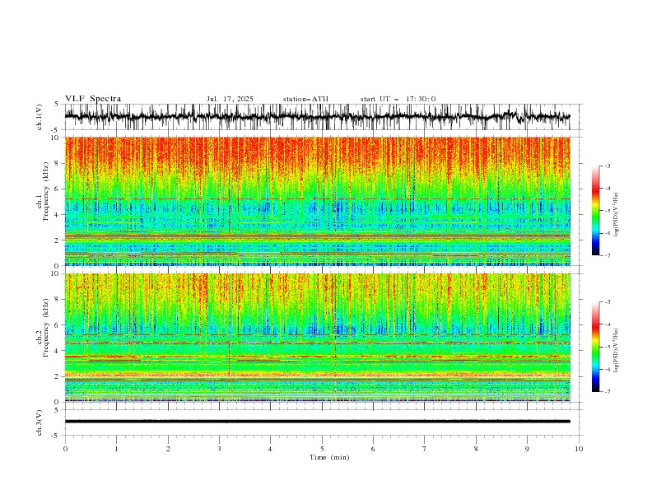Click the "ch.3(V)" waveform axis label
The image size is (652, 504).
point(40,422)
